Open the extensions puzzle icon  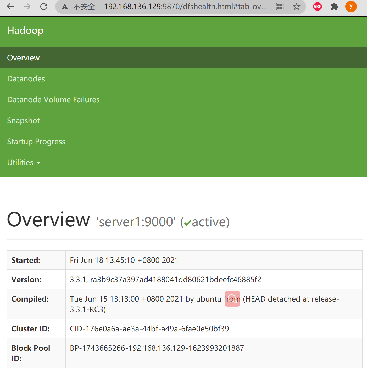tap(334, 7)
